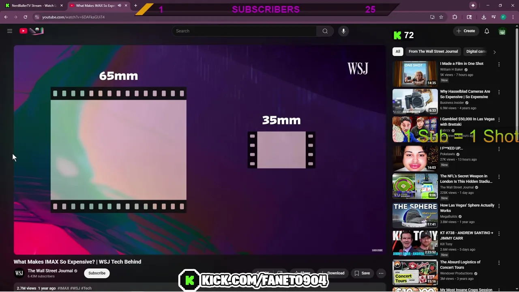Show more filter chips with the arrow
The image size is (519, 292).
[494, 52]
